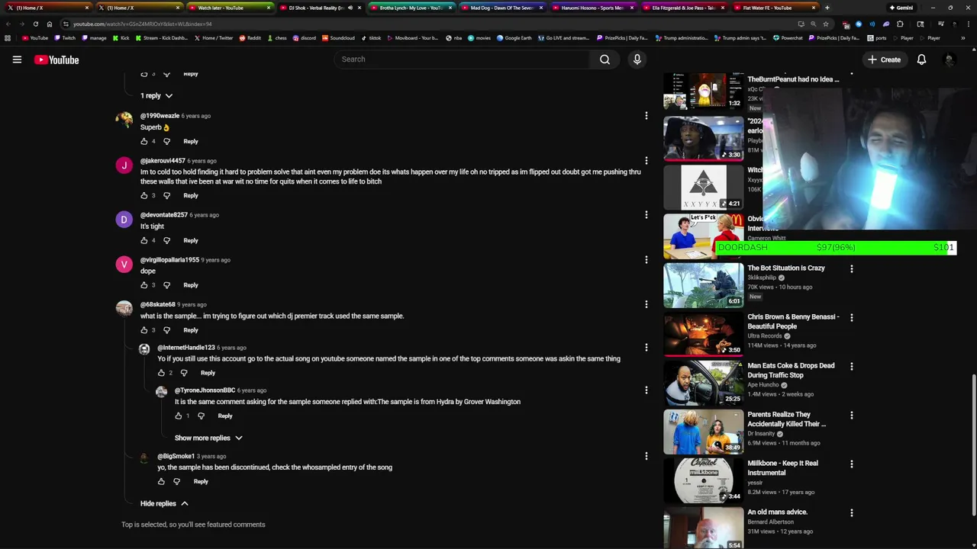Open options for 'The Bot Situation is Crazy' video

(x=852, y=268)
